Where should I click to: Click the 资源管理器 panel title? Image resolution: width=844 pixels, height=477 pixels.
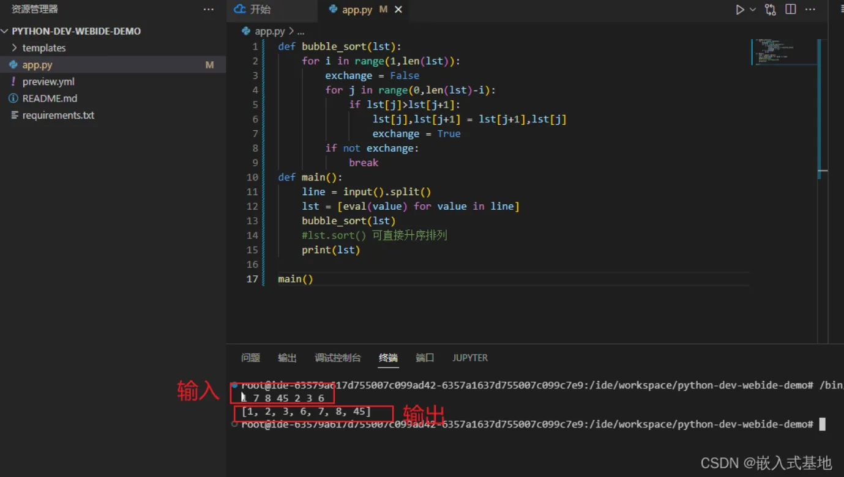pyautogui.click(x=35, y=10)
